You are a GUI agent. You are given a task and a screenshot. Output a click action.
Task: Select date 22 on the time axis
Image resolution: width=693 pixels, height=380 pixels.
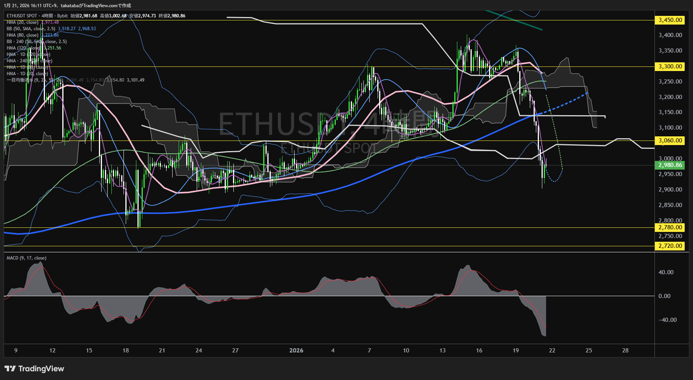[552, 351]
